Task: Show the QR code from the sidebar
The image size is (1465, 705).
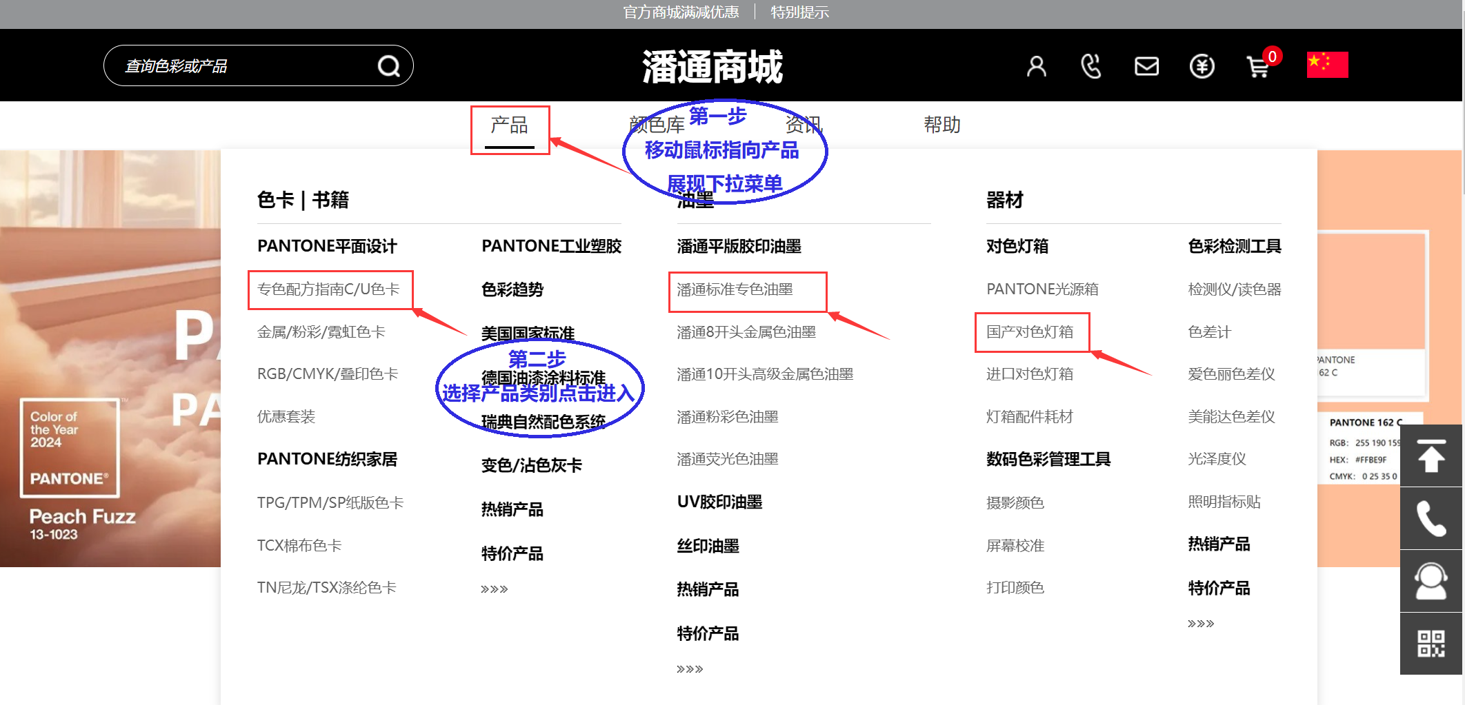Action: pyautogui.click(x=1432, y=642)
